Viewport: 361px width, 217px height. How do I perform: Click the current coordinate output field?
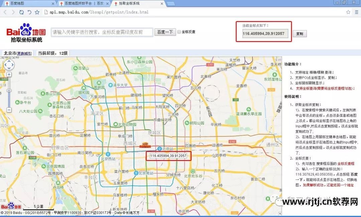coord(265,34)
